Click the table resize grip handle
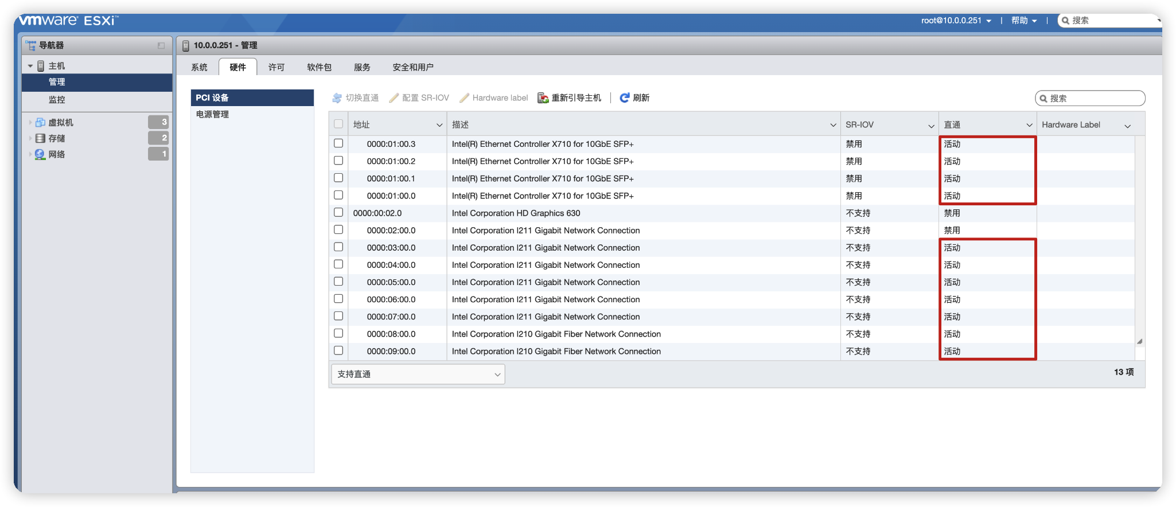This screenshot has width=1176, height=507. pos(1140,341)
